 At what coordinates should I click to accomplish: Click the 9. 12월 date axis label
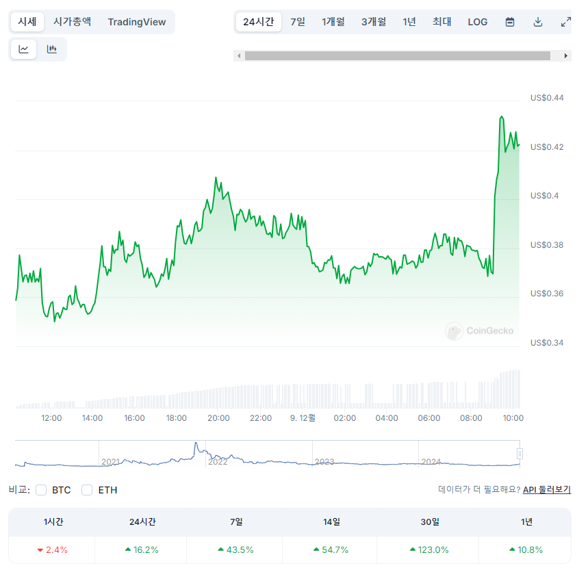pos(303,418)
